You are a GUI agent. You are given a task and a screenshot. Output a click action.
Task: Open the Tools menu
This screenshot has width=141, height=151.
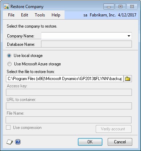click(40, 15)
